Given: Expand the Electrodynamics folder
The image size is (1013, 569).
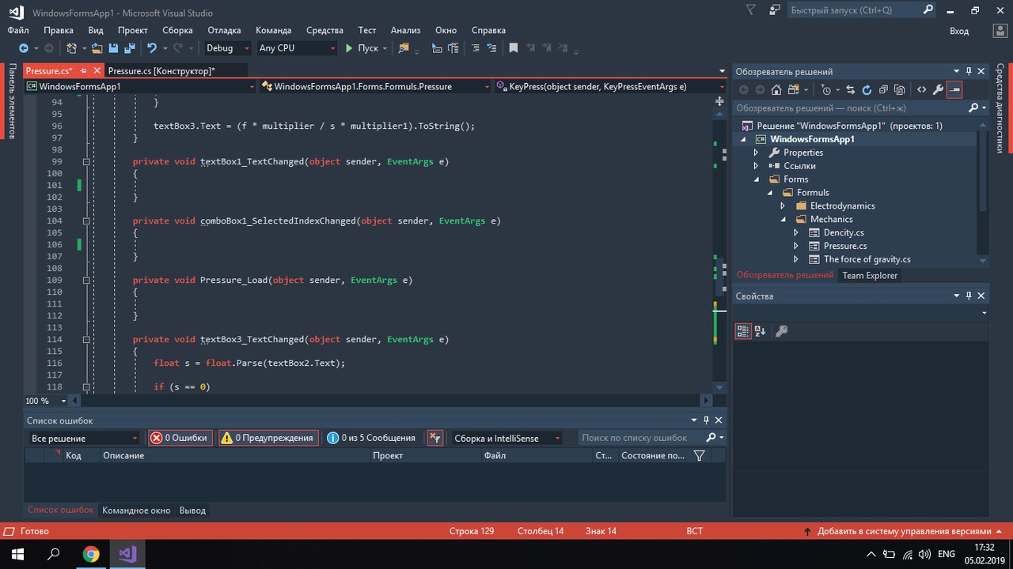Looking at the screenshot, I should tap(783, 206).
